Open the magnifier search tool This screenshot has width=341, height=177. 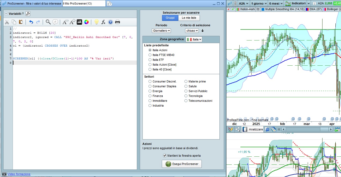point(48,22)
